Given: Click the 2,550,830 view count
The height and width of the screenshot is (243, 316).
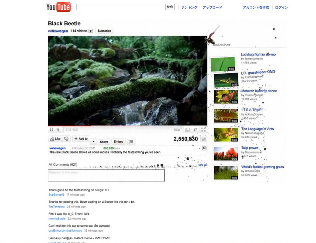Looking at the screenshot, I should pos(186,139).
